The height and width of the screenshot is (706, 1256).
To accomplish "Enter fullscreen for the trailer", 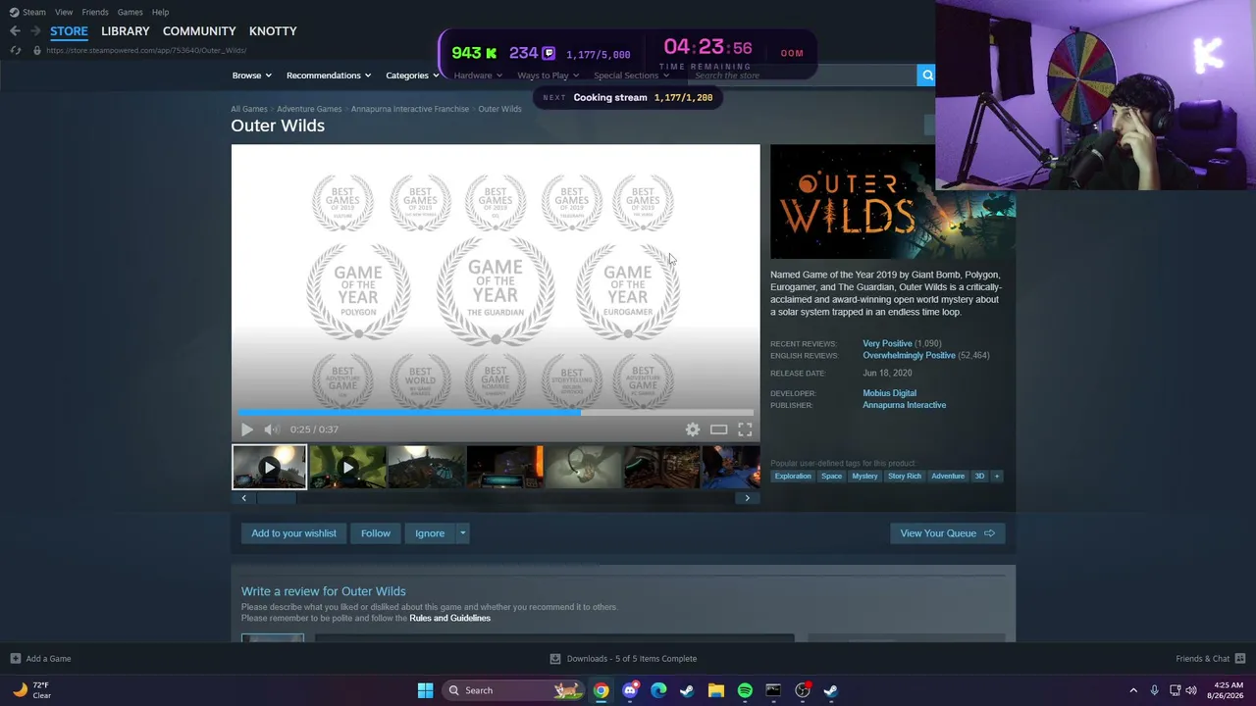I will point(745,429).
